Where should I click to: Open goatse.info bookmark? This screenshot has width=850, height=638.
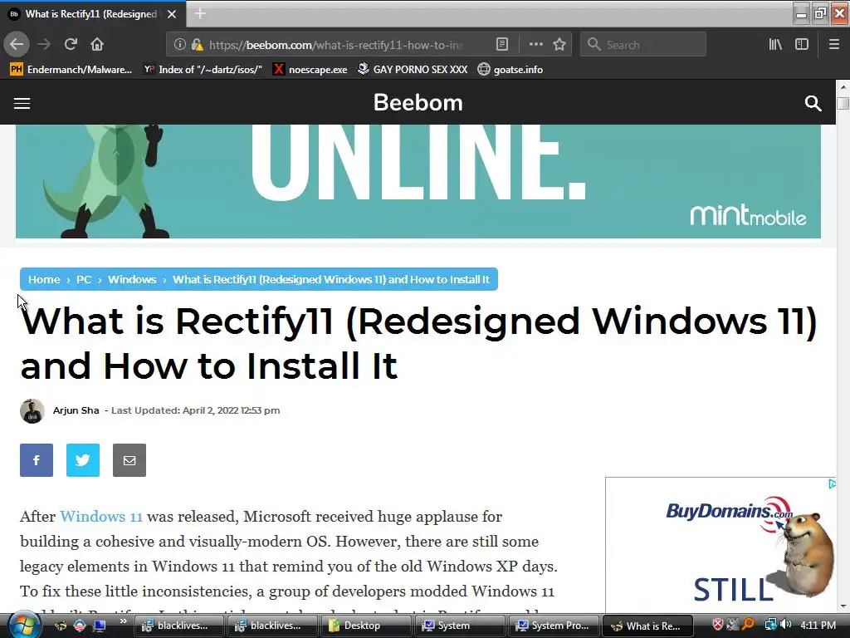pos(510,70)
